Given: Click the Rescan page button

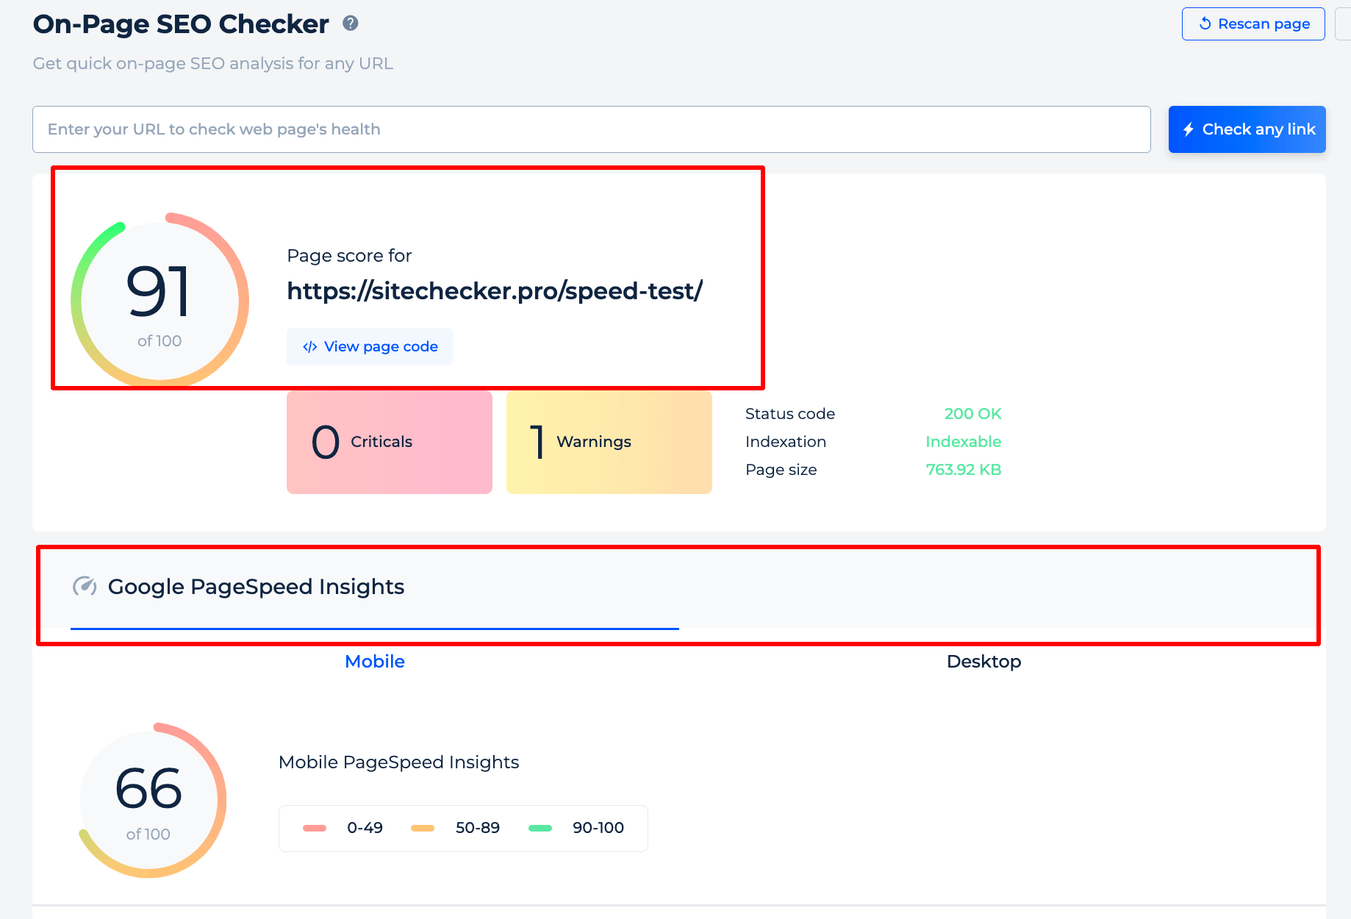Looking at the screenshot, I should [x=1253, y=24].
